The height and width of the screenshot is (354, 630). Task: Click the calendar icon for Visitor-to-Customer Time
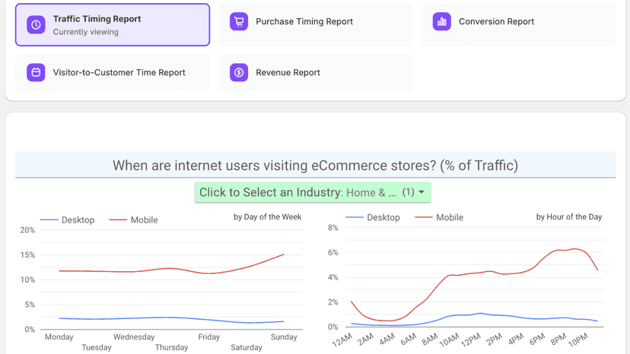36,73
